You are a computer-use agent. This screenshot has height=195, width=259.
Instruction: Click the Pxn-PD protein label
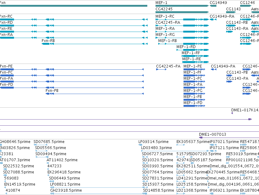pyautogui.click(x=6, y=85)
